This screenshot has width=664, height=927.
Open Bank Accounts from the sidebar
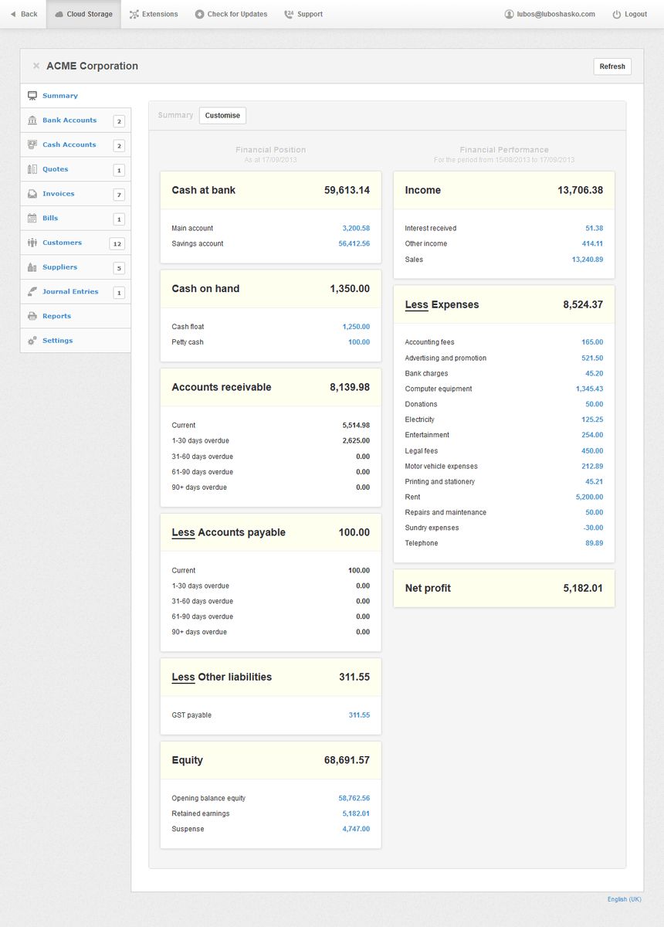point(69,121)
